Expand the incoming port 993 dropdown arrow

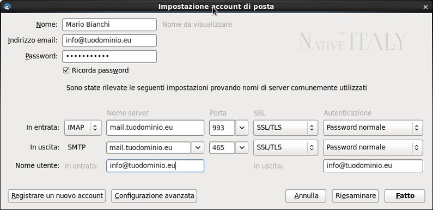[x=242, y=128]
